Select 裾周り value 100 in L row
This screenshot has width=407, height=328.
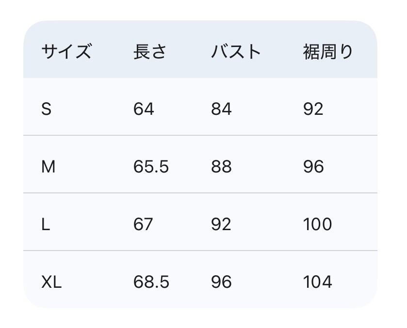[318, 224]
